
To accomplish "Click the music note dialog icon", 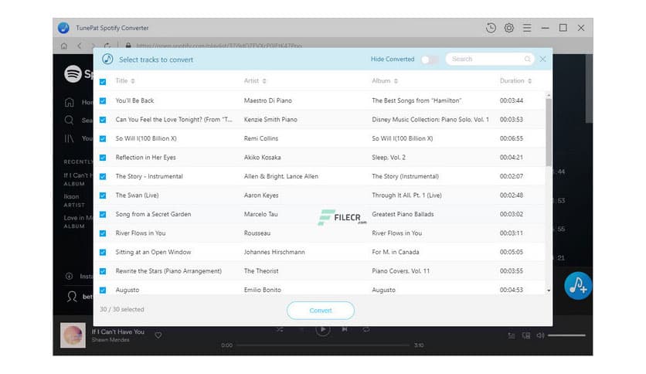I will point(107,59).
